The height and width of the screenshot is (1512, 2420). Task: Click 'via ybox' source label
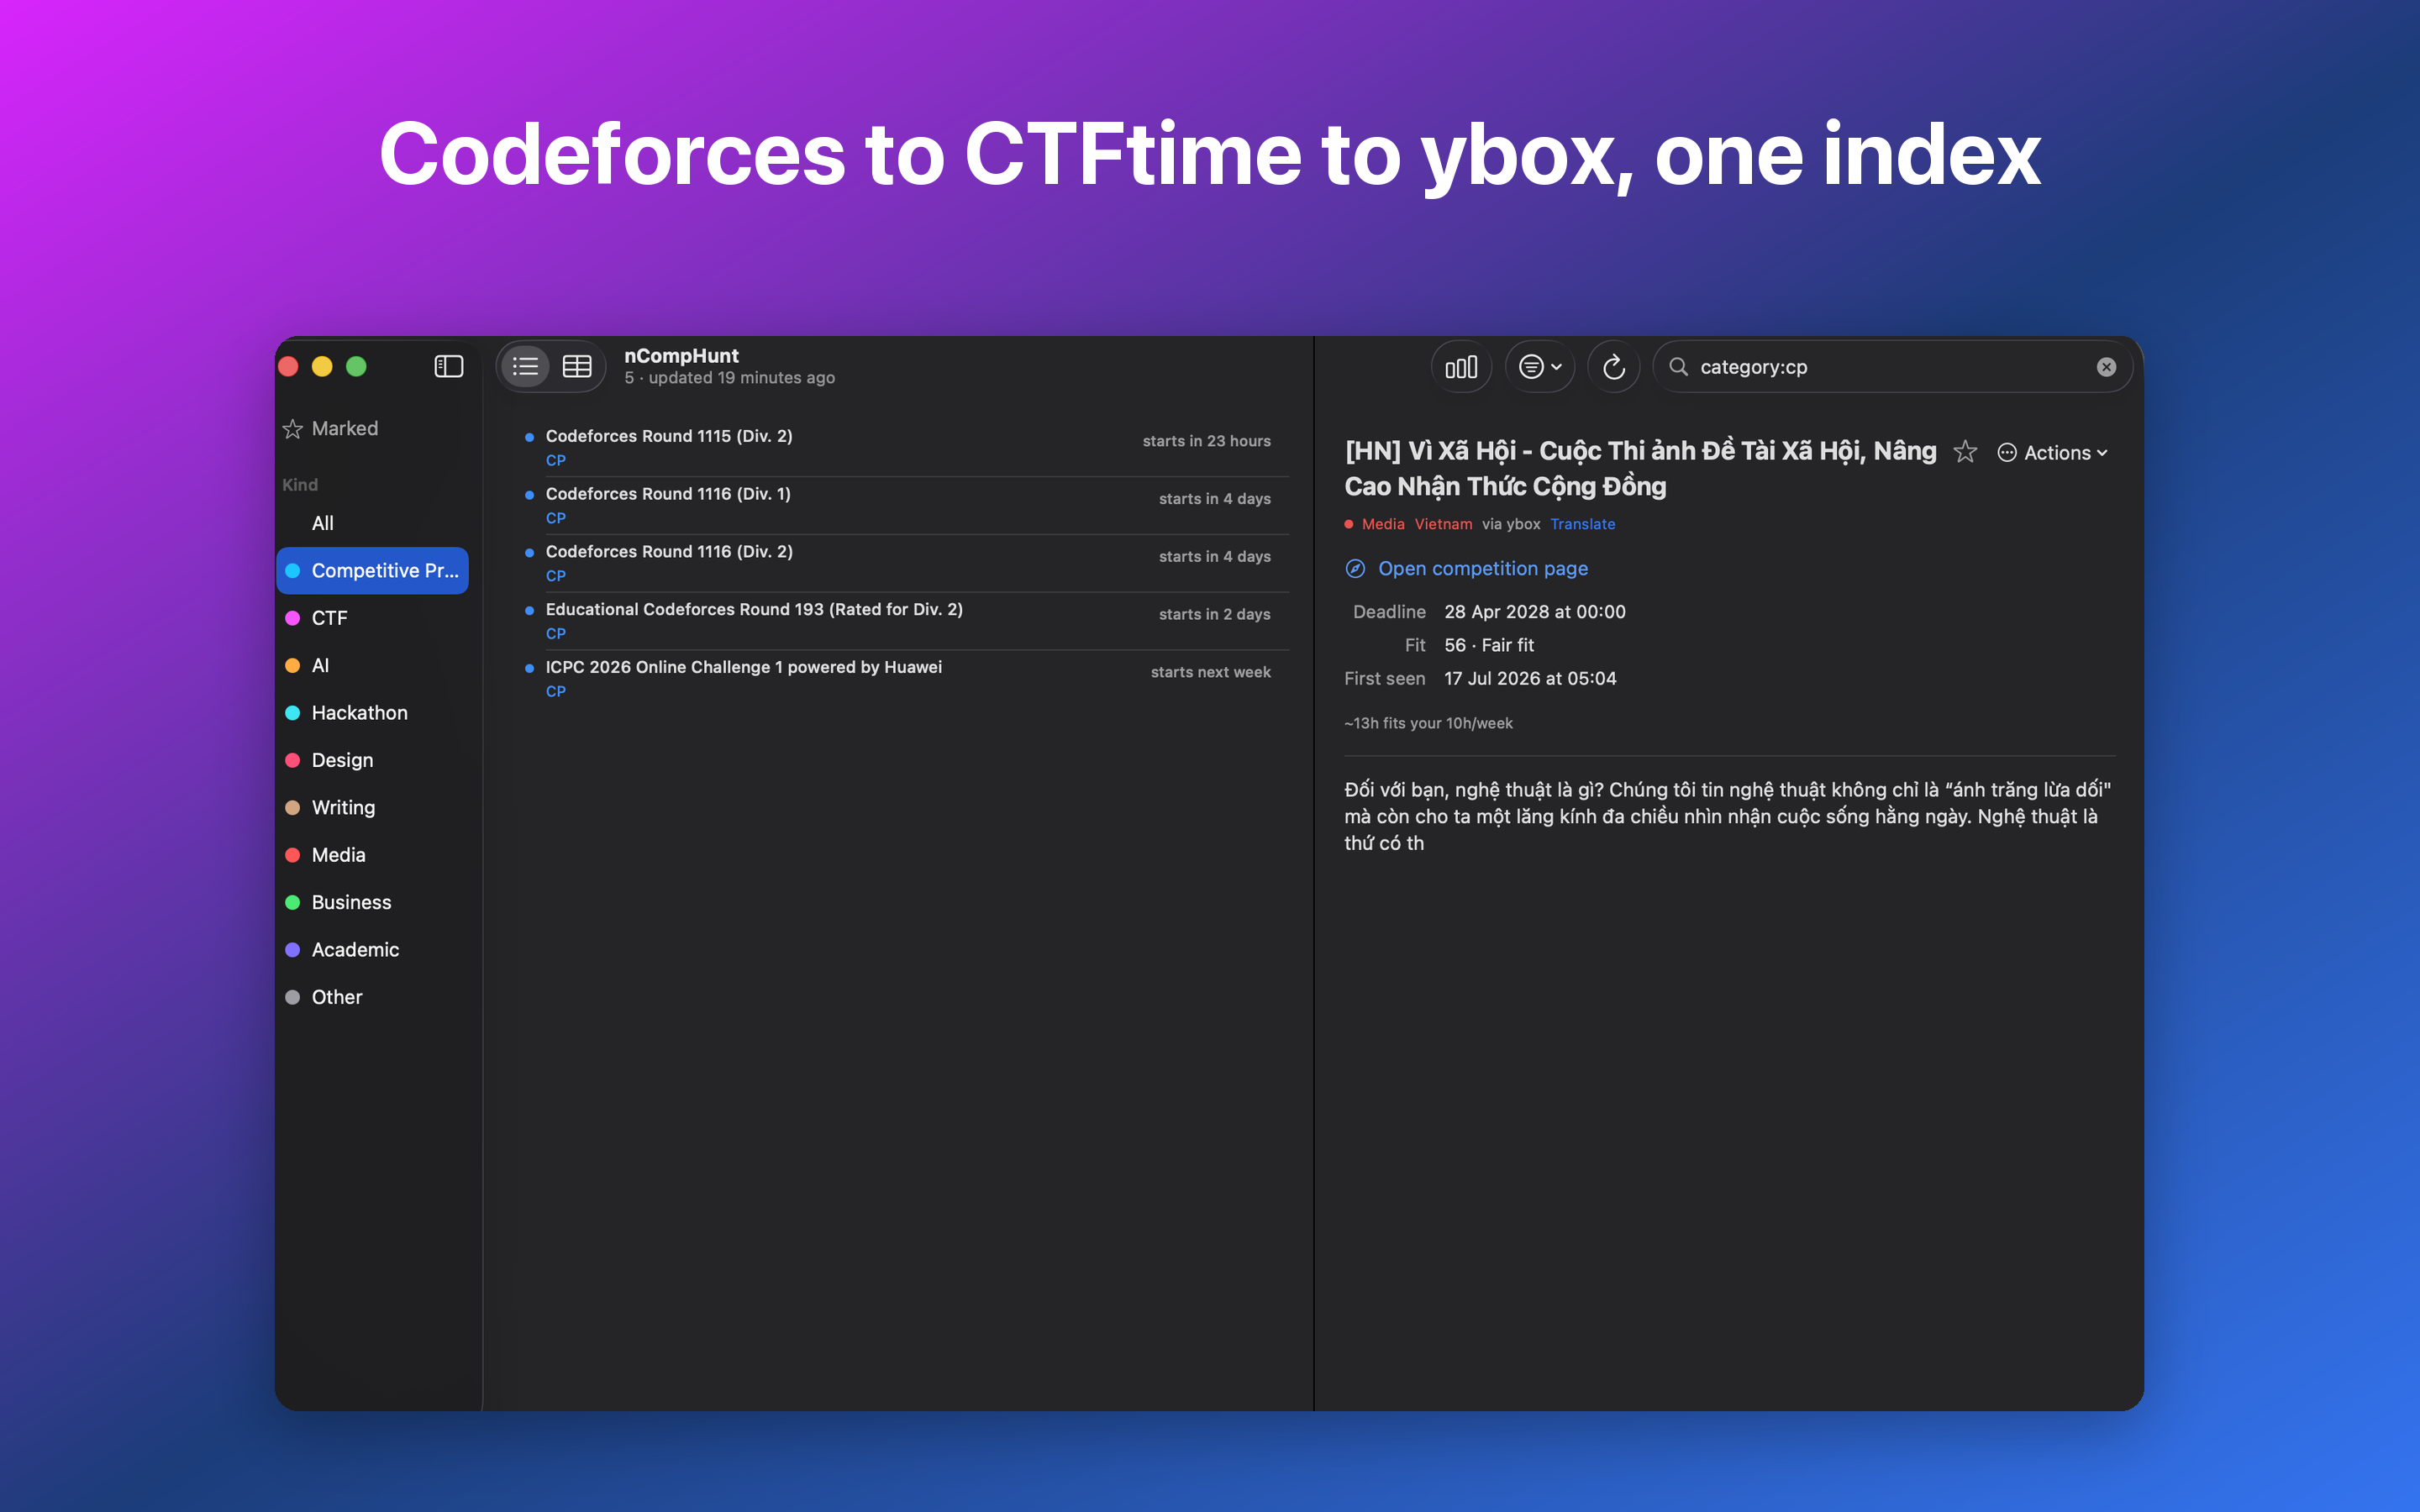pyautogui.click(x=1510, y=524)
